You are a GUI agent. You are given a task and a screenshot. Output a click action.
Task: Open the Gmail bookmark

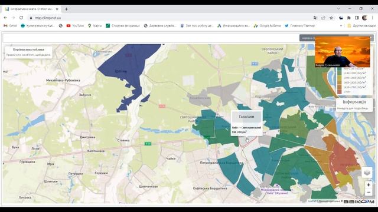click(x=11, y=25)
